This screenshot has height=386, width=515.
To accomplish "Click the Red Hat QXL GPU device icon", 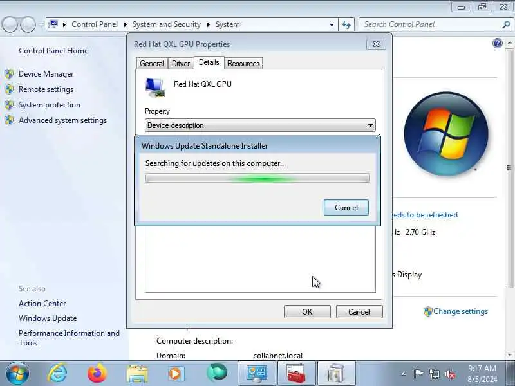I will click(x=155, y=87).
